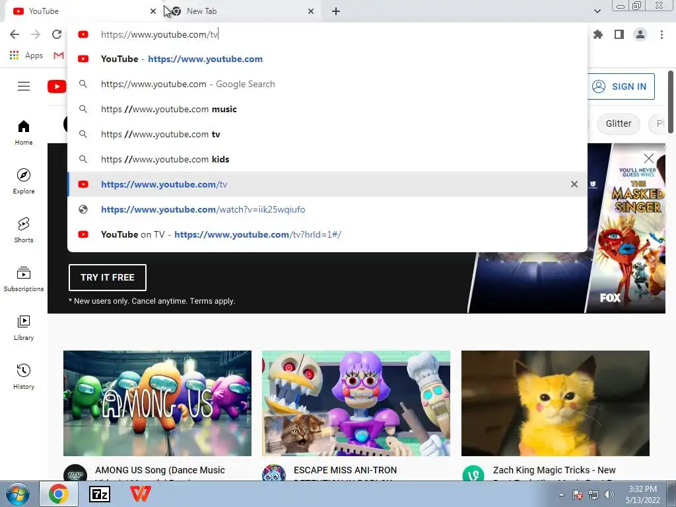676x507 pixels.
Task: Open the tab search dropdown arrow
Action: pos(597,11)
